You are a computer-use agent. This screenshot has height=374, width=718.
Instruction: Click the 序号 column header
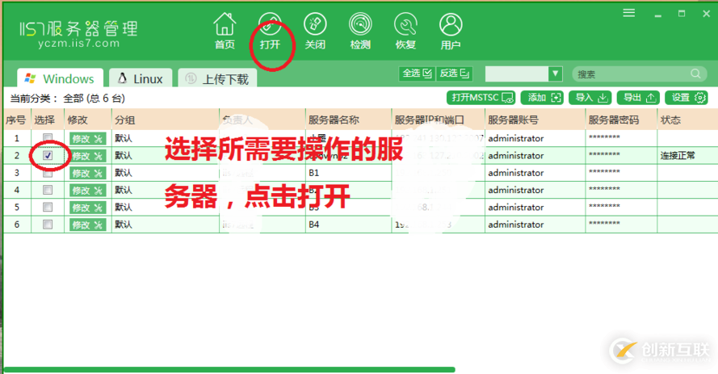(16, 120)
